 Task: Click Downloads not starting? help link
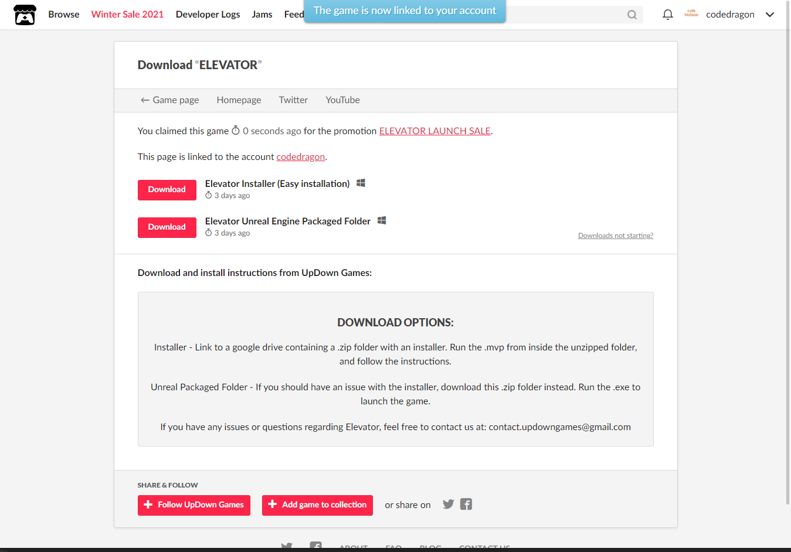tap(616, 236)
